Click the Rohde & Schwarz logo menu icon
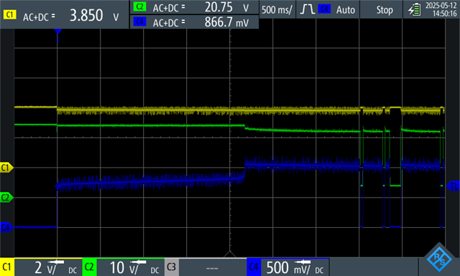Screen dimensions: 460x276 (439, 259)
